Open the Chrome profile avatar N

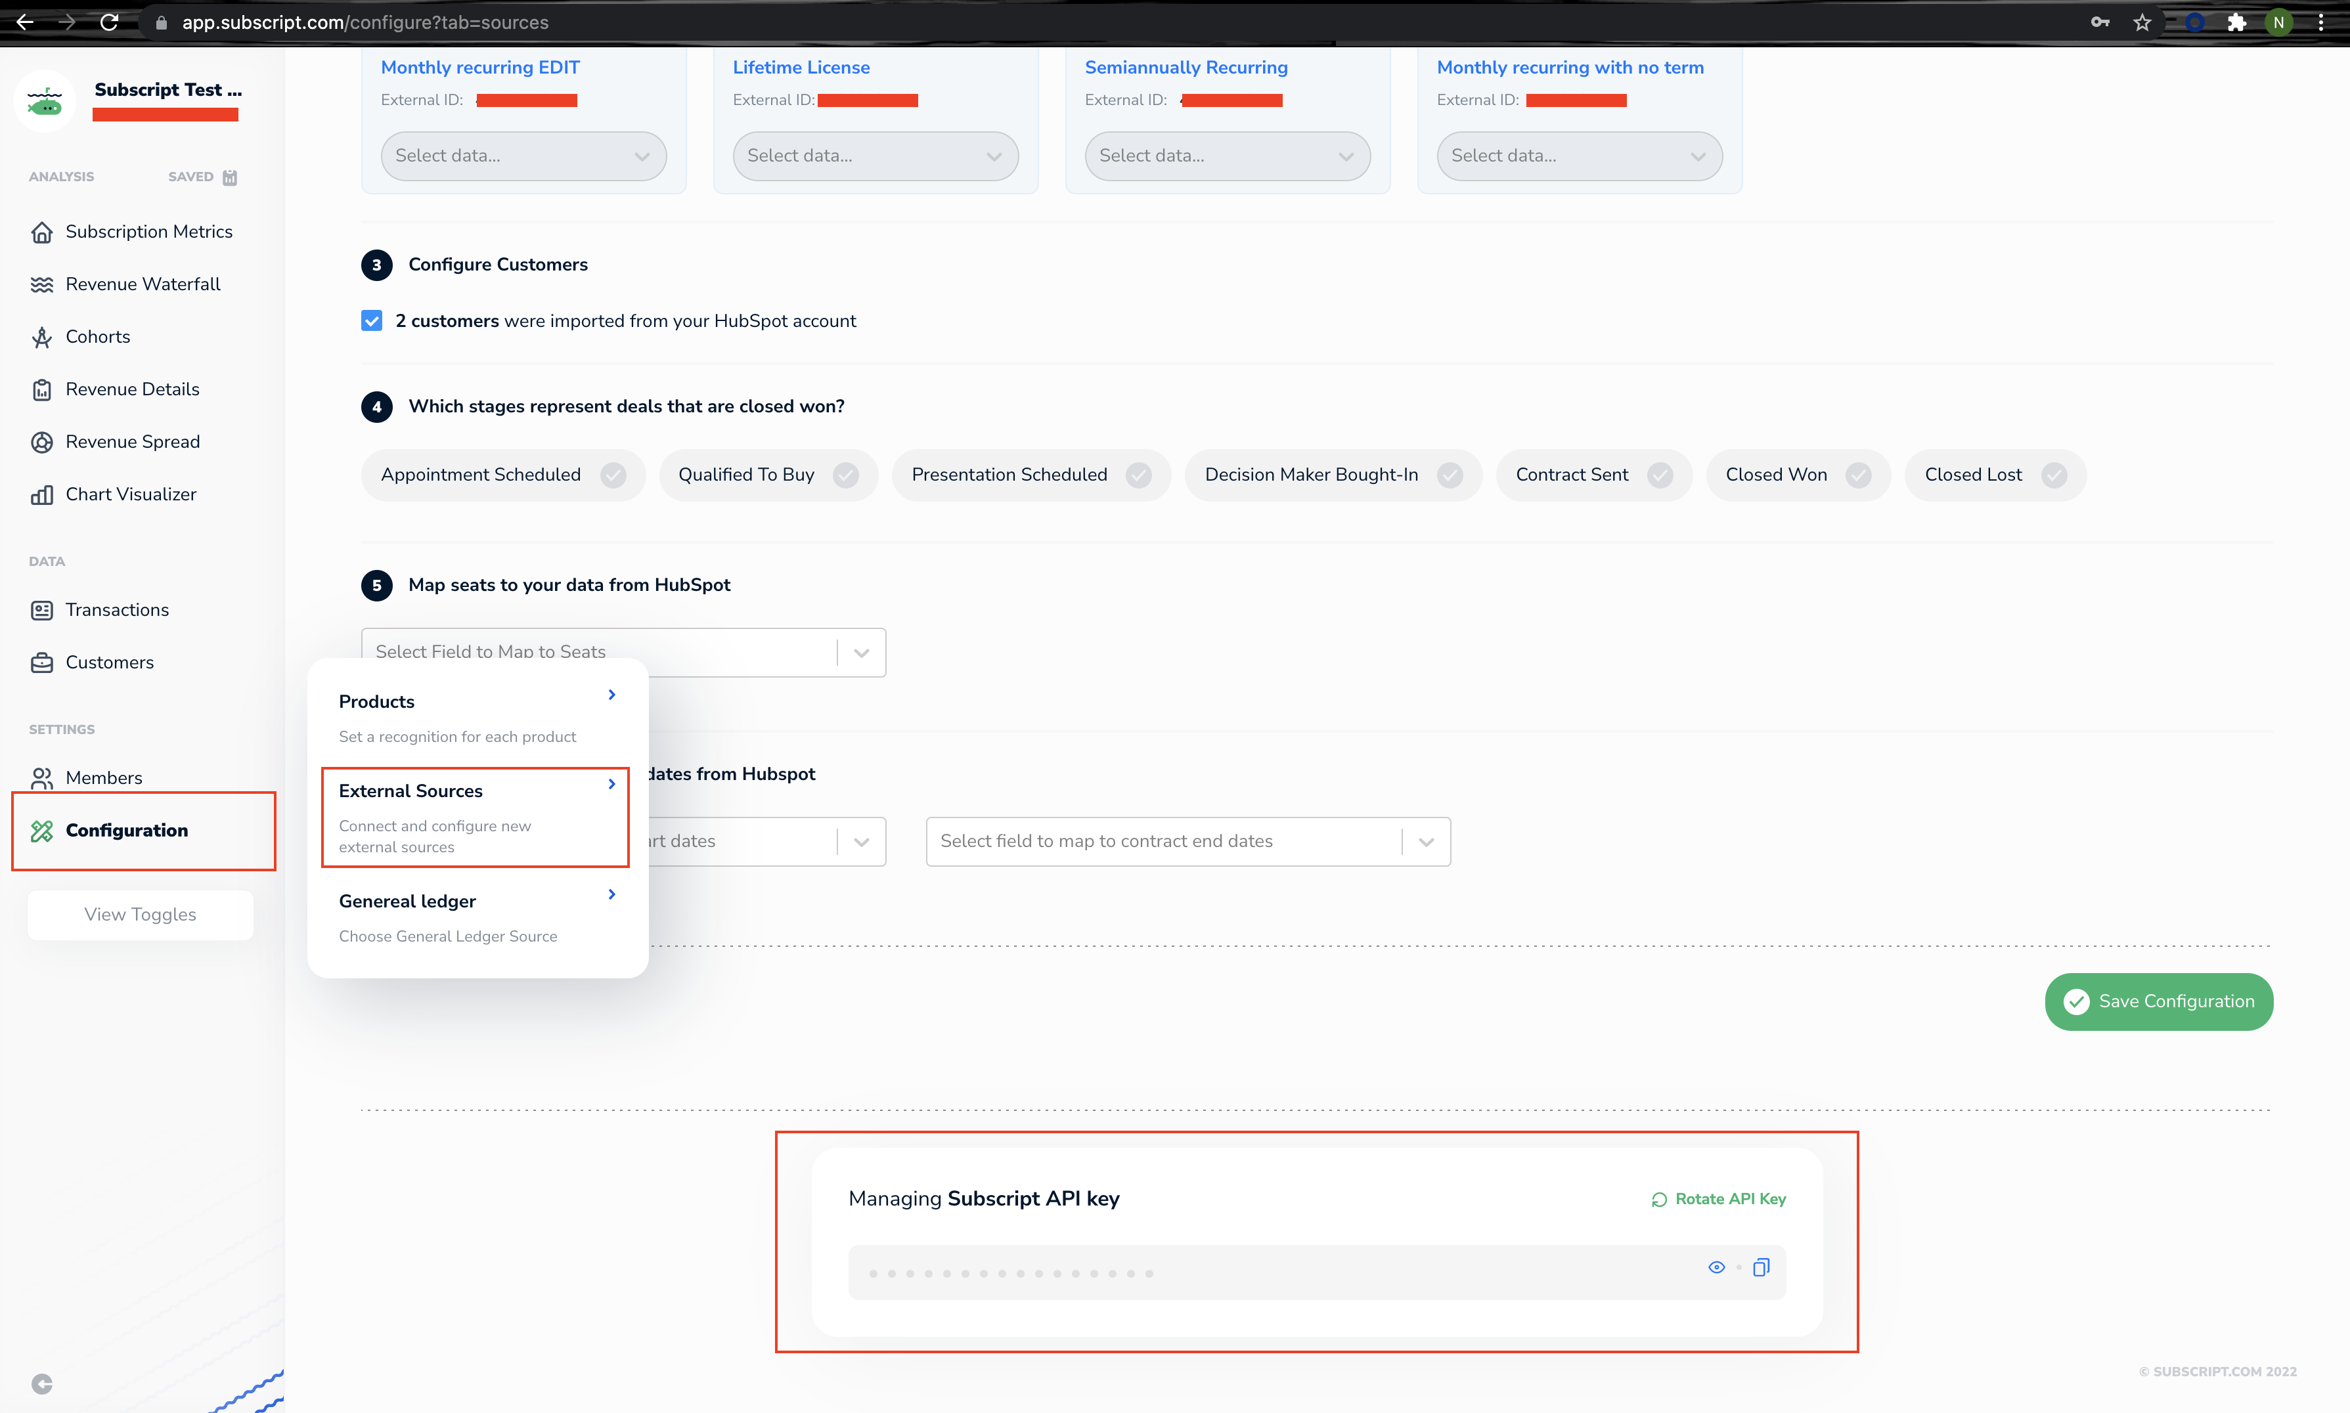pyautogui.click(x=2278, y=22)
